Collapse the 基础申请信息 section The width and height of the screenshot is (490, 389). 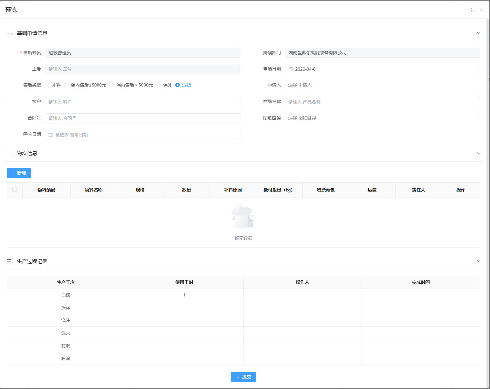[479, 33]
